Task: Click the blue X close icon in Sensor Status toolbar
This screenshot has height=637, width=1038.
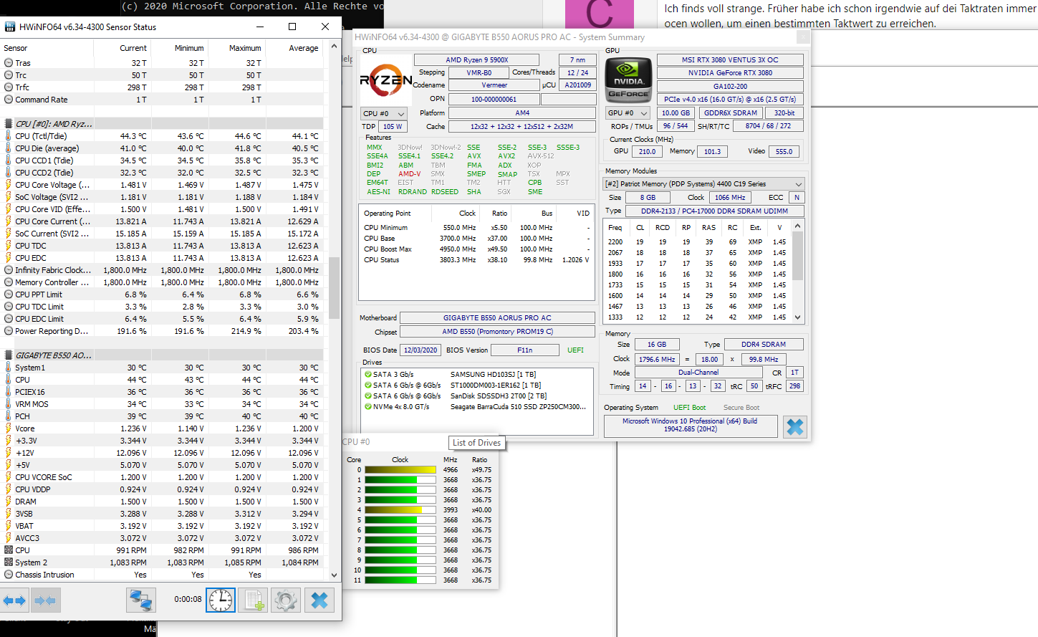Action: [x=319, y=600]
